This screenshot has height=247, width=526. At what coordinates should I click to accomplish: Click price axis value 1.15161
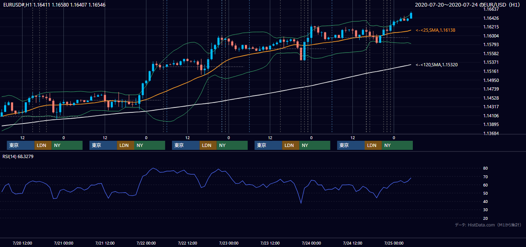491,71
